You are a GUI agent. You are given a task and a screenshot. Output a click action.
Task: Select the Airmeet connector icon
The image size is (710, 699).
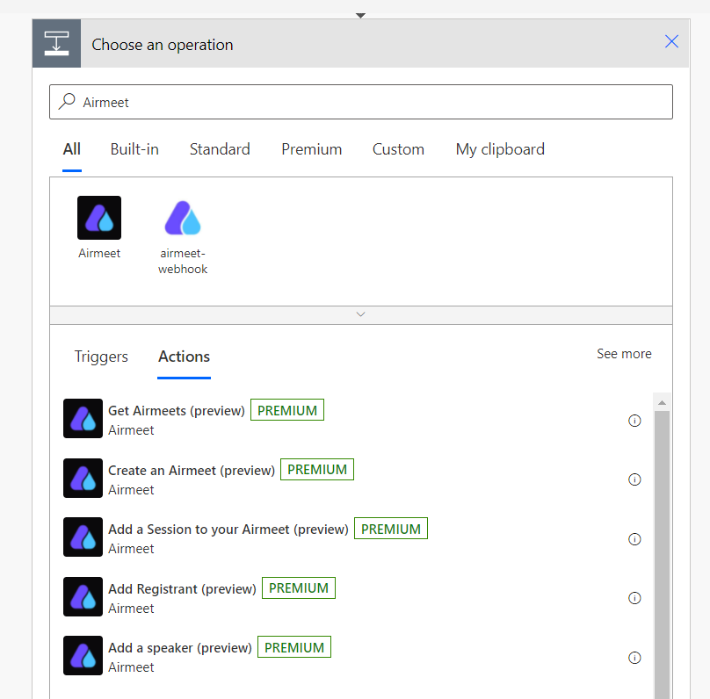[x=99, y=218]
